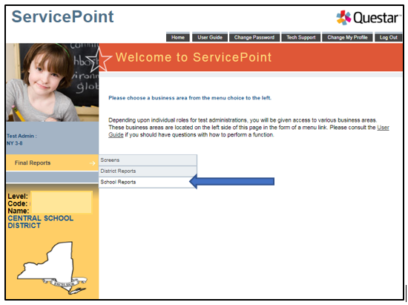Image resolution: width=408 pixels, height=305 pixels.
Task: Select School Reports menu entry
Action: pos(148,182)
